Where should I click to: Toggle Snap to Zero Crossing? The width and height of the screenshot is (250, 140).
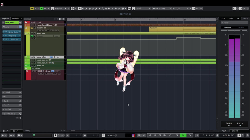tap(129, 9)
